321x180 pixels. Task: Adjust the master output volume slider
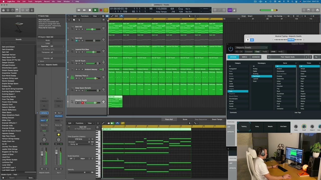pos(269,10)
